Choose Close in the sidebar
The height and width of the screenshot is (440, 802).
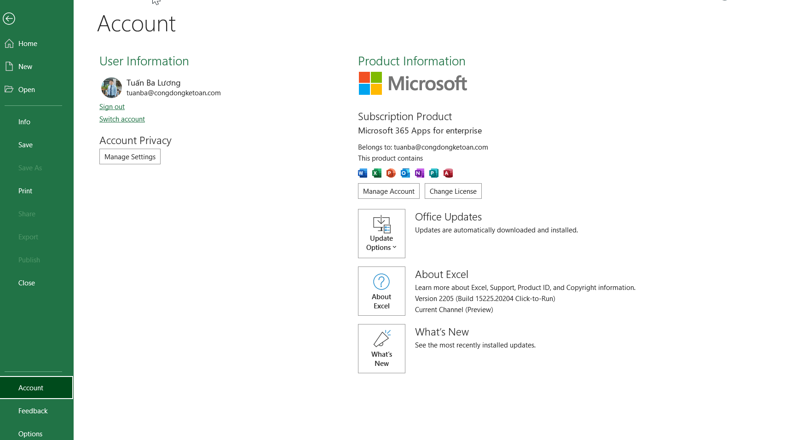click(37, 283)
